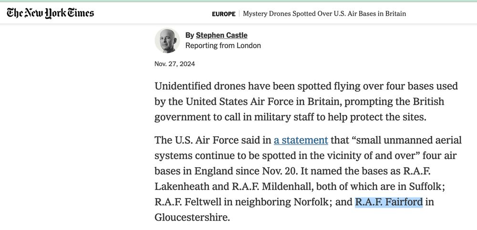
Task: Follow the "a statement" hyperlink
Action: pos(301,140)
